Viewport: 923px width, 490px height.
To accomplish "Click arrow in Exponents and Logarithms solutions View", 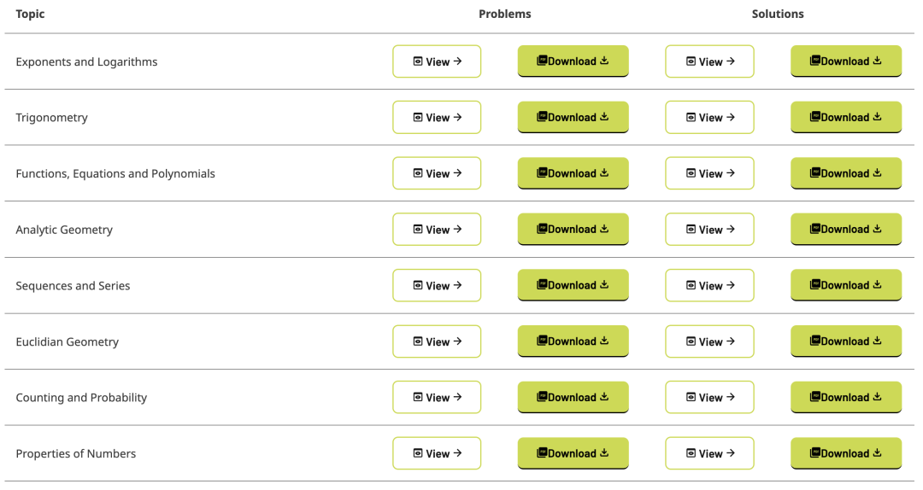I will coord(731,61).
